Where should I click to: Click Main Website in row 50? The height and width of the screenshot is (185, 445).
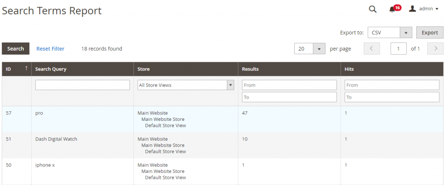153,165
